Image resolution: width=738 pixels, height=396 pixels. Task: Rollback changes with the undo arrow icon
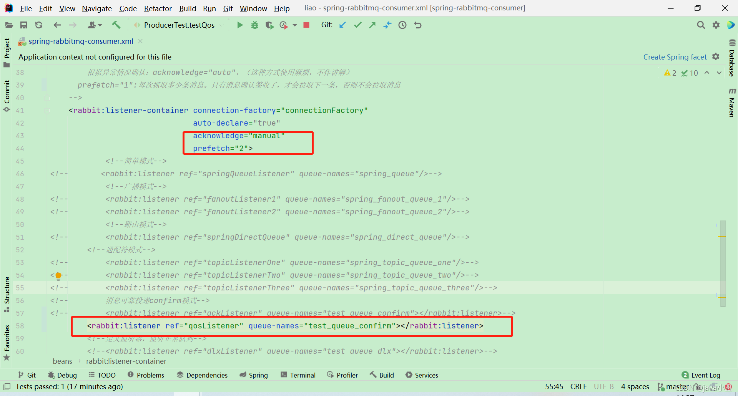[x=418, y=25]
